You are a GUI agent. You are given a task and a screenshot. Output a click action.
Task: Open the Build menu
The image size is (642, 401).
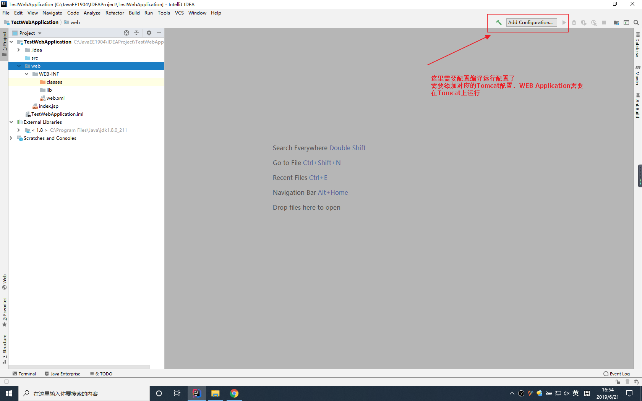coord(134,13)
